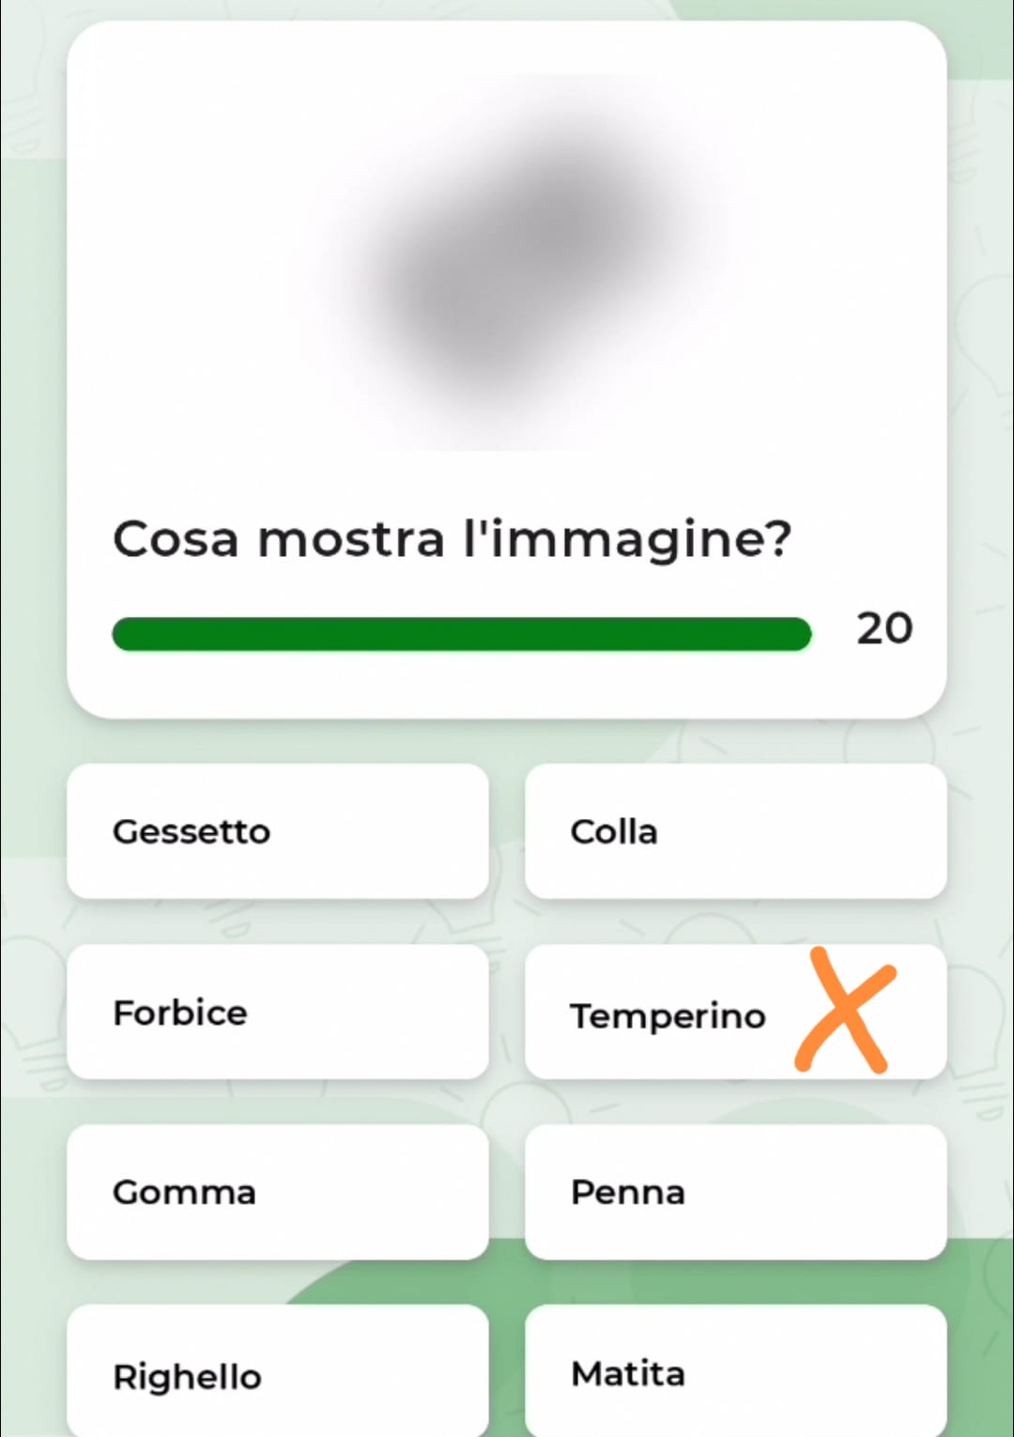
Task: Click the orange X mark on Temperino
Action: pyautogui.click(x=845, y=1012)
